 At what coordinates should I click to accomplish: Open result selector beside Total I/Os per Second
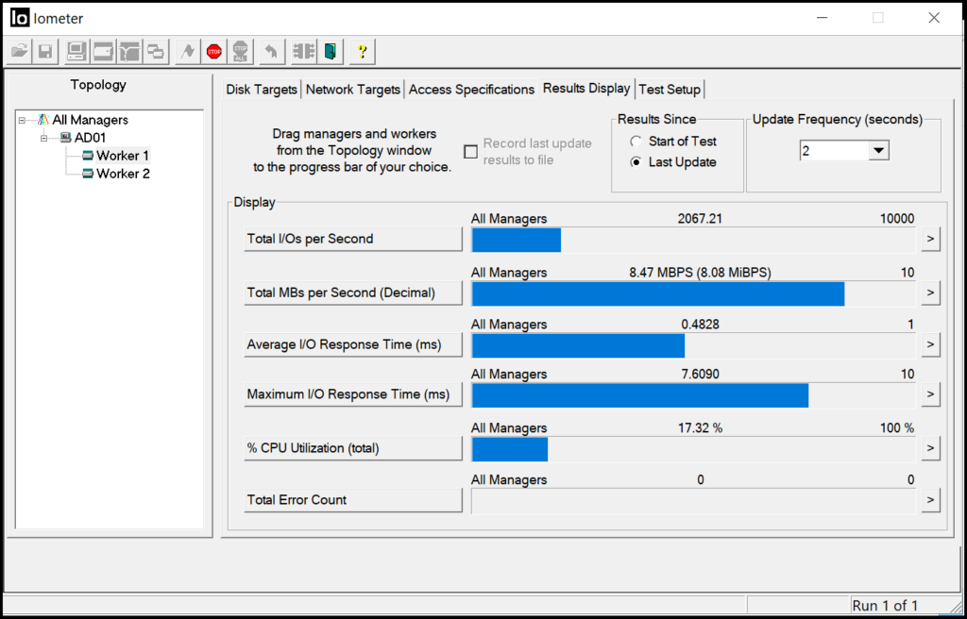[930, 240]
